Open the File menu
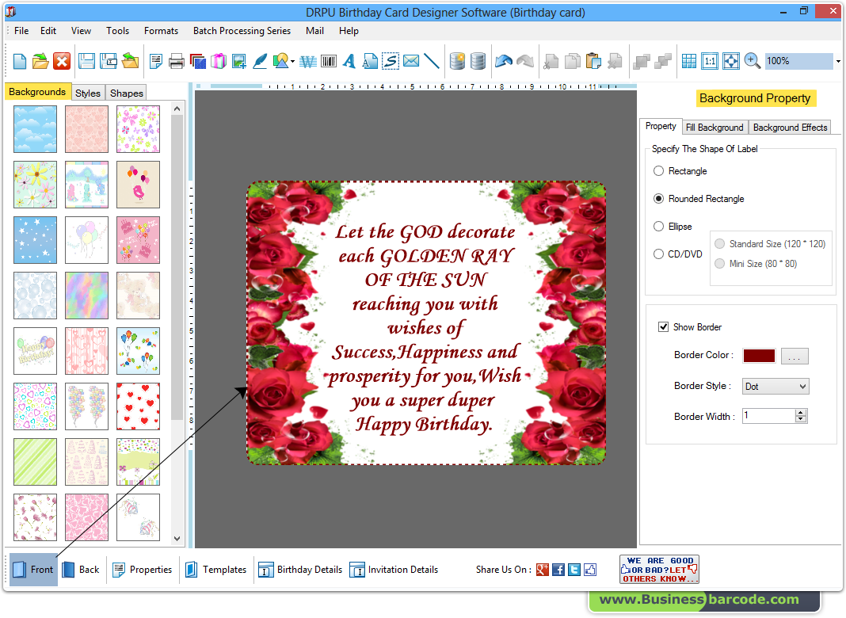The width and height of the screenshot is (846, 618). click(21, 31)
